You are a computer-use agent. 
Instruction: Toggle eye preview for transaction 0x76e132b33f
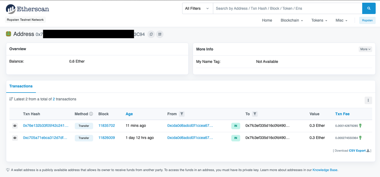click(x=15, y=126)
